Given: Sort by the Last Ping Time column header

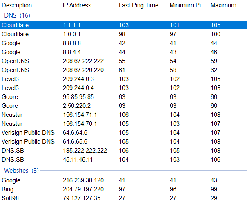Looking at the screenshot, I should click(x=142, y=5).
